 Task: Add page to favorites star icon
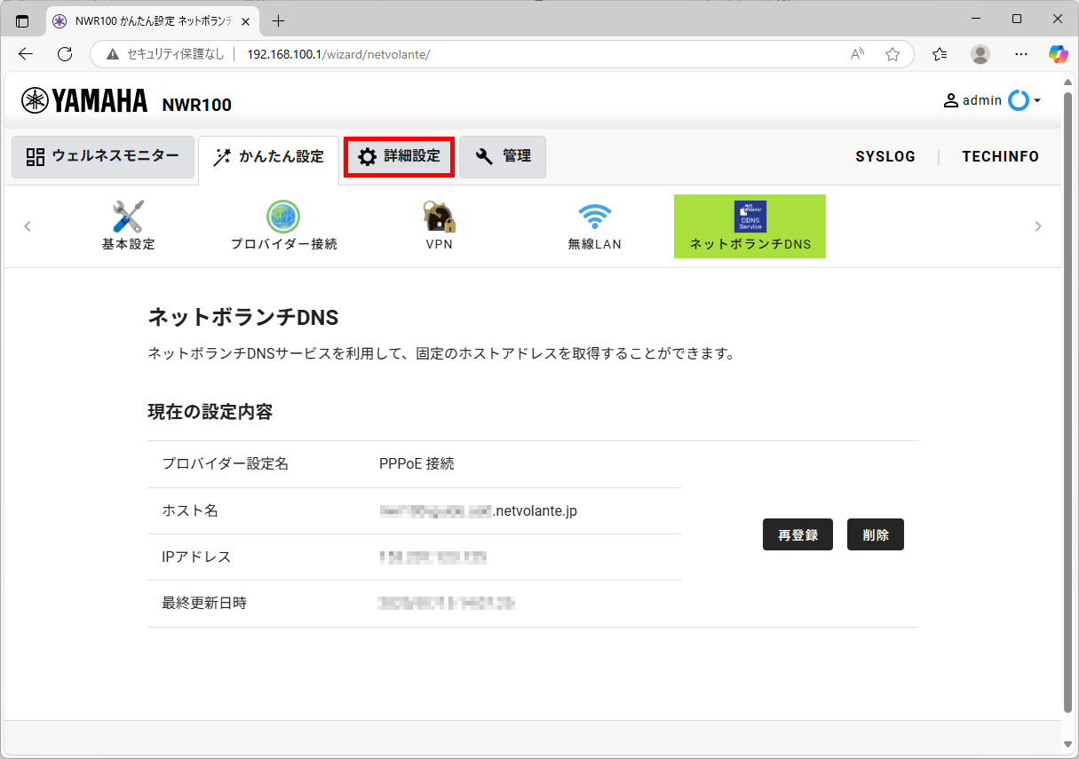pyautogui.click(x=893, y=54)
